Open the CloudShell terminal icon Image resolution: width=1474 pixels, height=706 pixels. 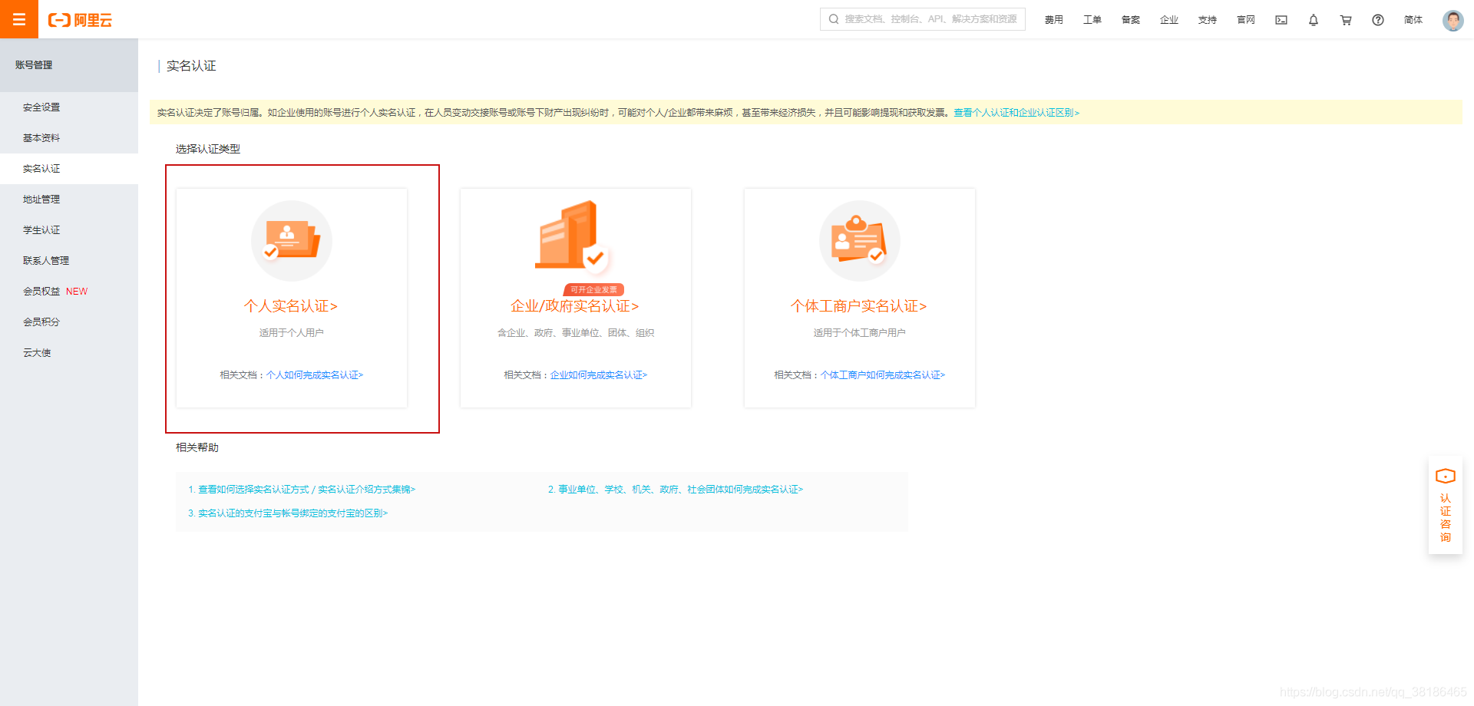(1281, 20)
